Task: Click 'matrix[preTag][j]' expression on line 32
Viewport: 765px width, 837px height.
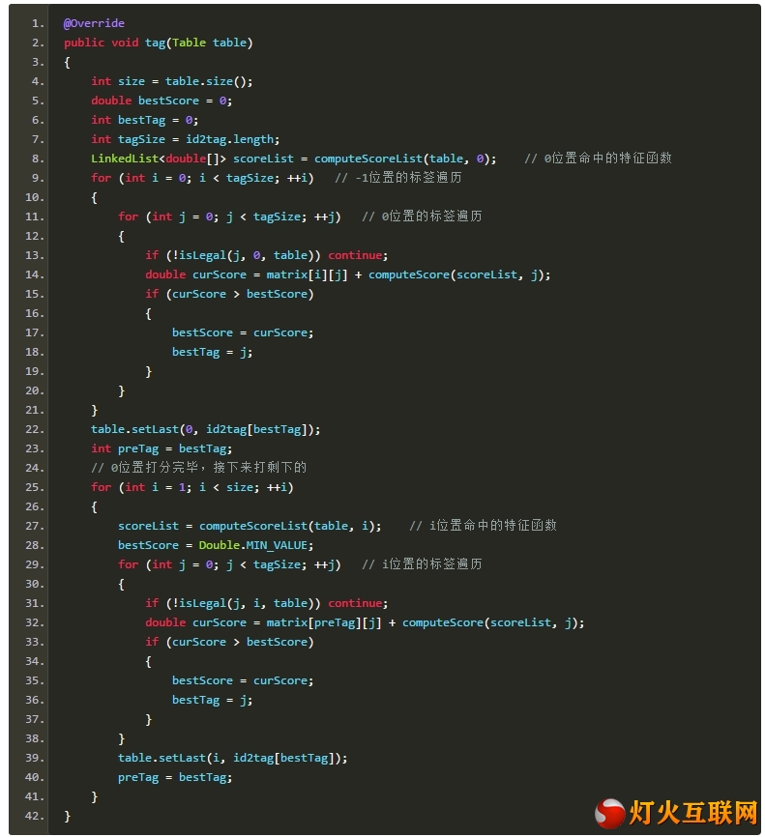Action: (324, 622)
